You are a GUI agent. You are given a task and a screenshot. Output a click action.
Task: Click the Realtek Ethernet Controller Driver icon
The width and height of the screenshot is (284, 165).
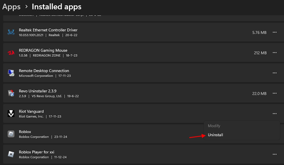(x=11, y=32)
